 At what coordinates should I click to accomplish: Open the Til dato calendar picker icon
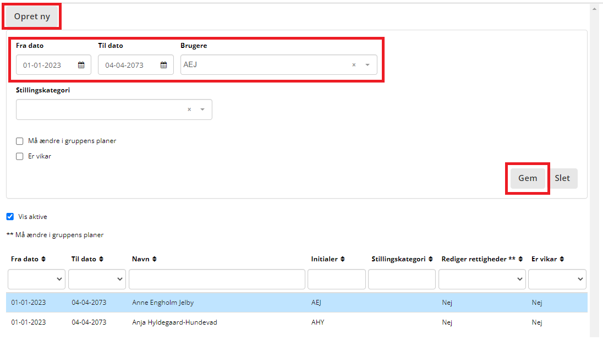pos(163,65)
